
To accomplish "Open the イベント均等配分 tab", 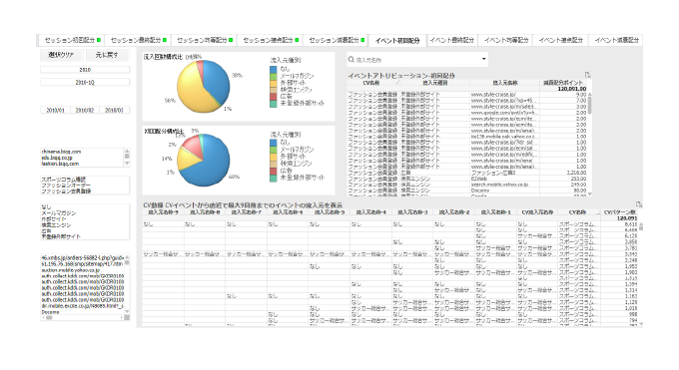I will 506,40.
